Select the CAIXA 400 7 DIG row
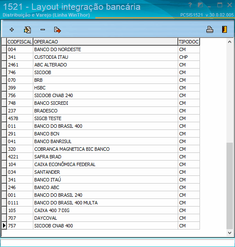The width and height of the screenshot is (235, 247). 101,210
